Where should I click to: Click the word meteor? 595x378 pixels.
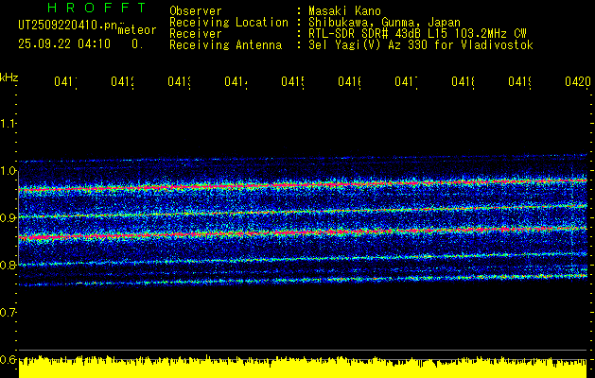137,30
